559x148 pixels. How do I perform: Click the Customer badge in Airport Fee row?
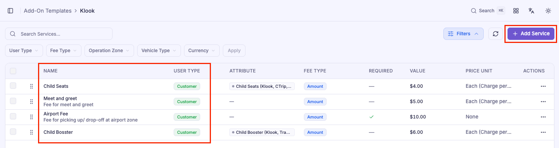pyautogui.click(x=187, y=117)
